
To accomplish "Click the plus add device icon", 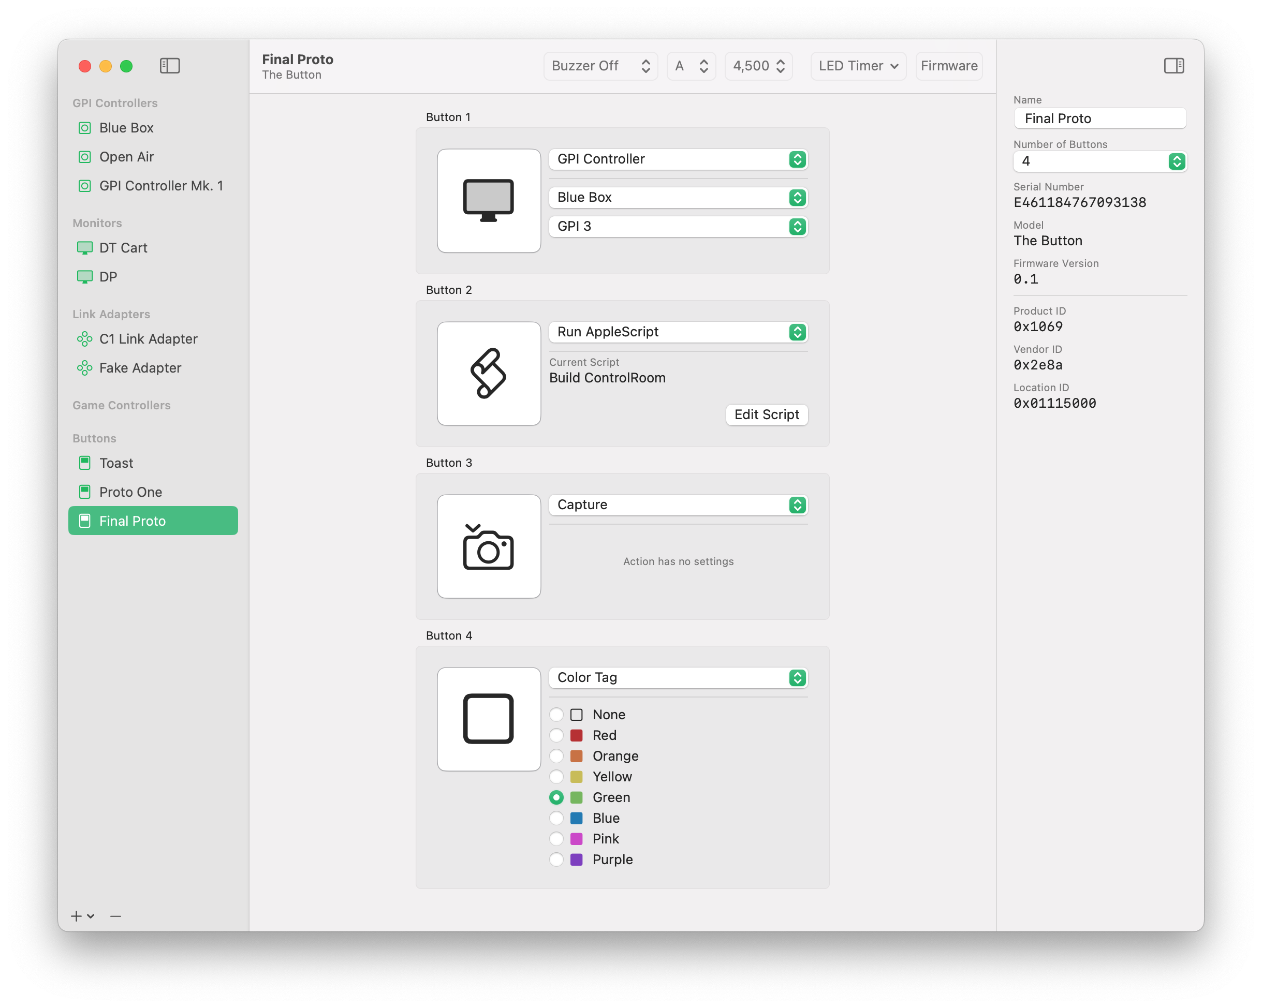I will coord(77,916).
